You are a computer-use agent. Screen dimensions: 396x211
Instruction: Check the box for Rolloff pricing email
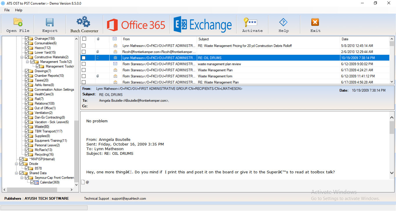pyautogui.click(x=83, y=46)
